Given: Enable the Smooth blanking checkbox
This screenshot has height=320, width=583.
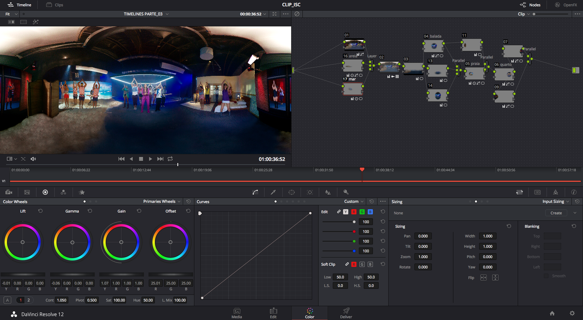Looking at the screenshot, I should [x=546, y=276].
